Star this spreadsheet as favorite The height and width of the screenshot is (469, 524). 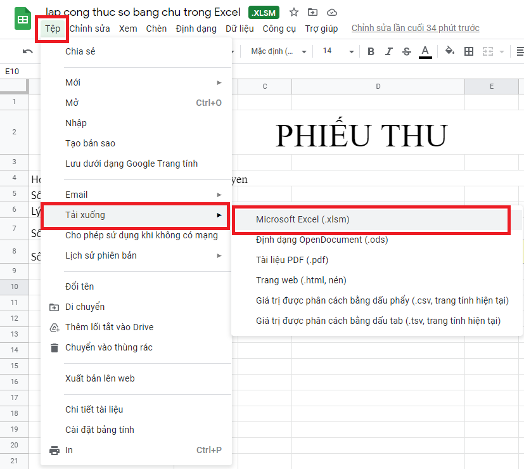pyautogui.click(x=293, y=12)
